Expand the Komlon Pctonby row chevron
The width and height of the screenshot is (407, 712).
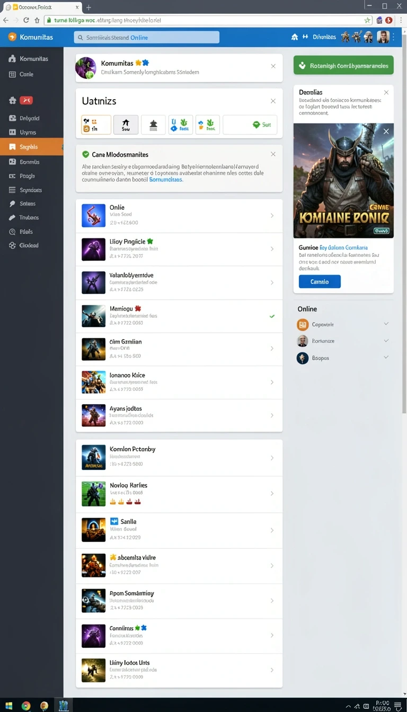(272, 458)
